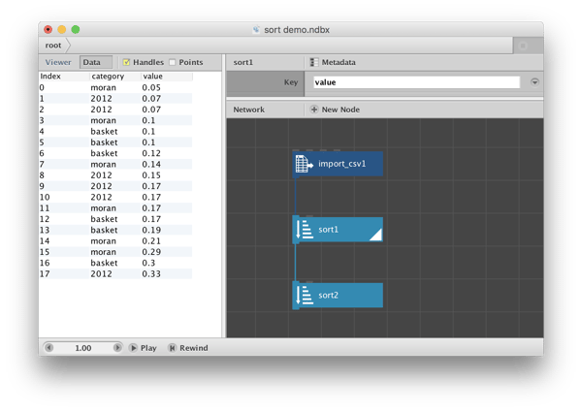
Task: Select row 1 category 2012
Action: pos(101,99)
